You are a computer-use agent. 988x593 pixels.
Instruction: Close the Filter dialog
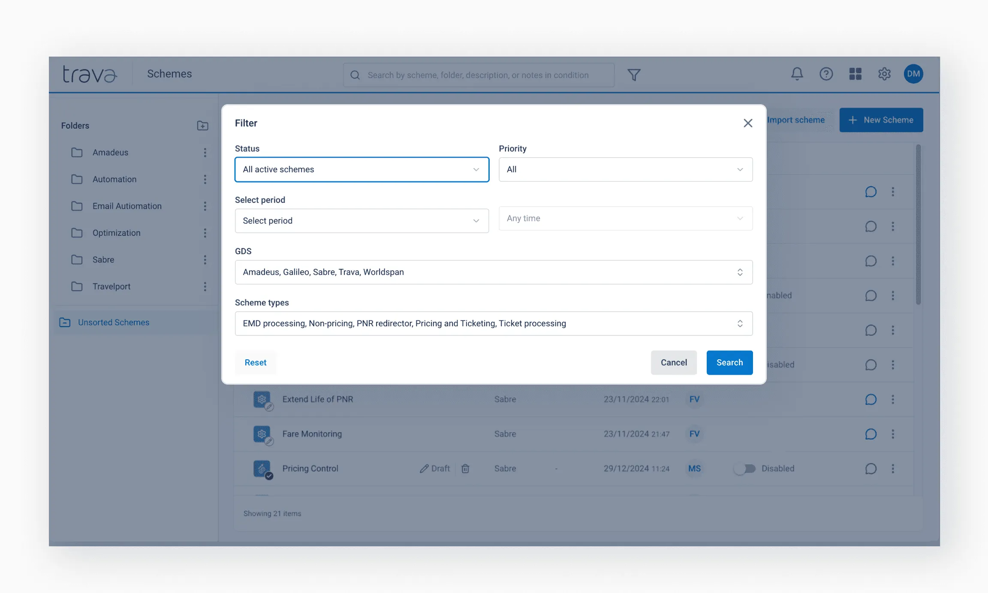pos(748,123)
